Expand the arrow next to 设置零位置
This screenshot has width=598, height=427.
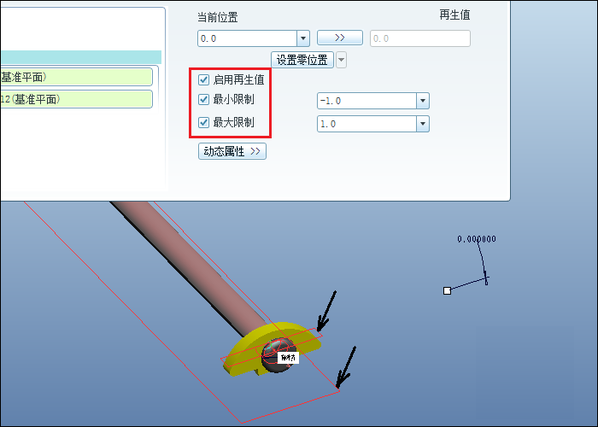tap(342, 60)
